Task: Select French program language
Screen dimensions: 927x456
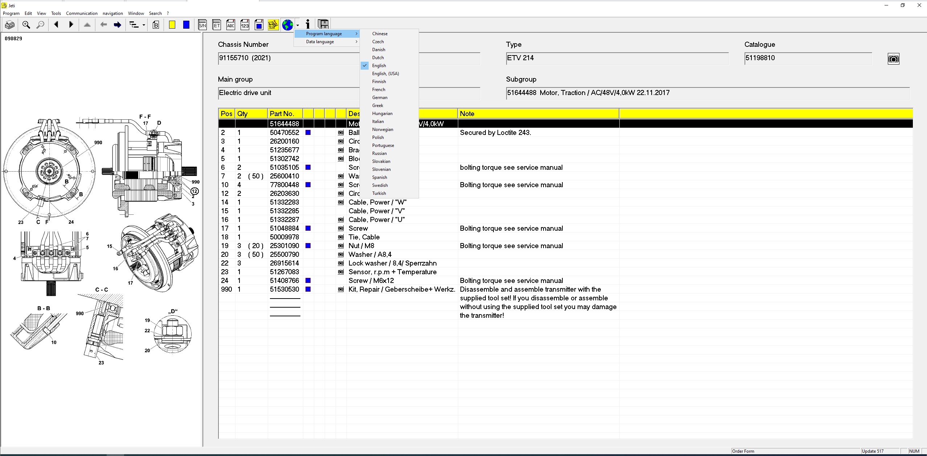Action: (389, 90)
